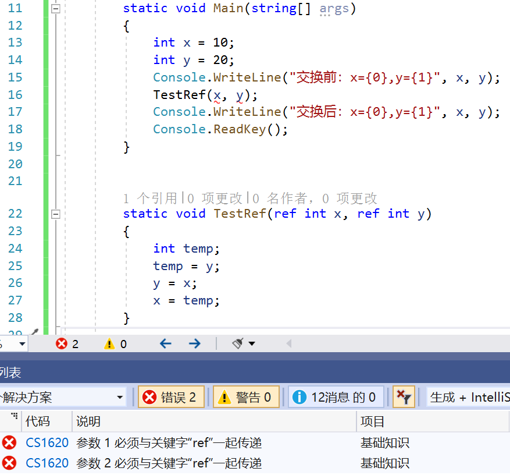Click the forward navigation arrow in the editor toolbar
The height and width of the screenshot is (475, 510).
click(194, 343)
